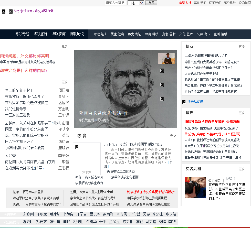Viewport: 251px width, 228px height.
Task: Click the lowest broken thumbnail in the slideshow column
Action: [162, 99]
